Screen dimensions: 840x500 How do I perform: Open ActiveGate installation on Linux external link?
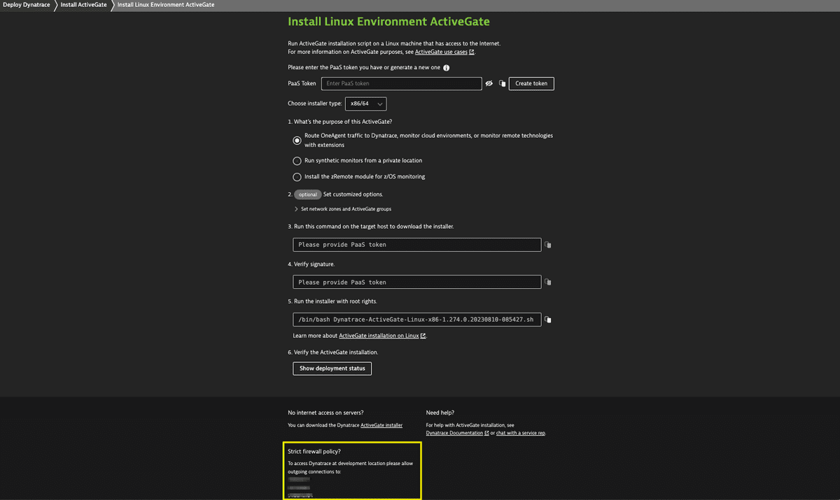coord(423,335)
